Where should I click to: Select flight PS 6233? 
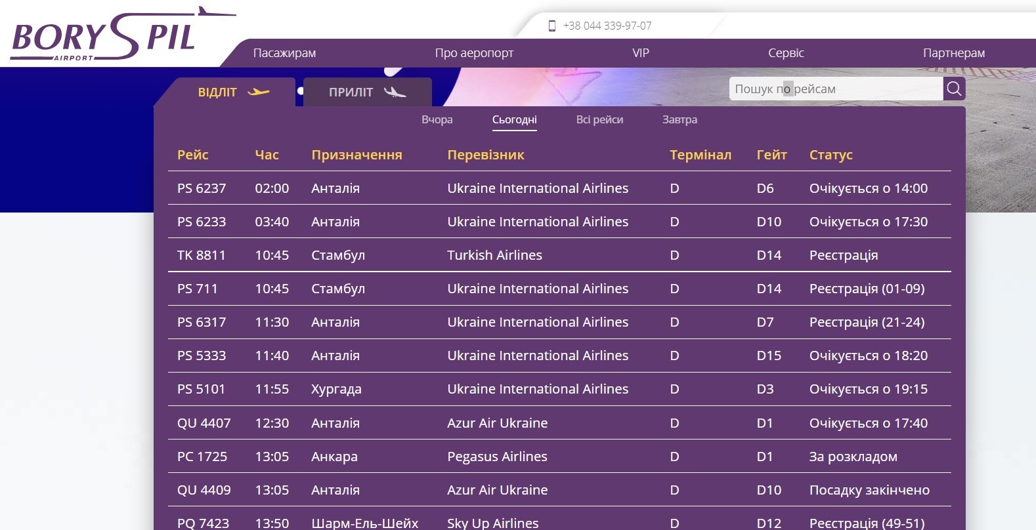[202, 222]
